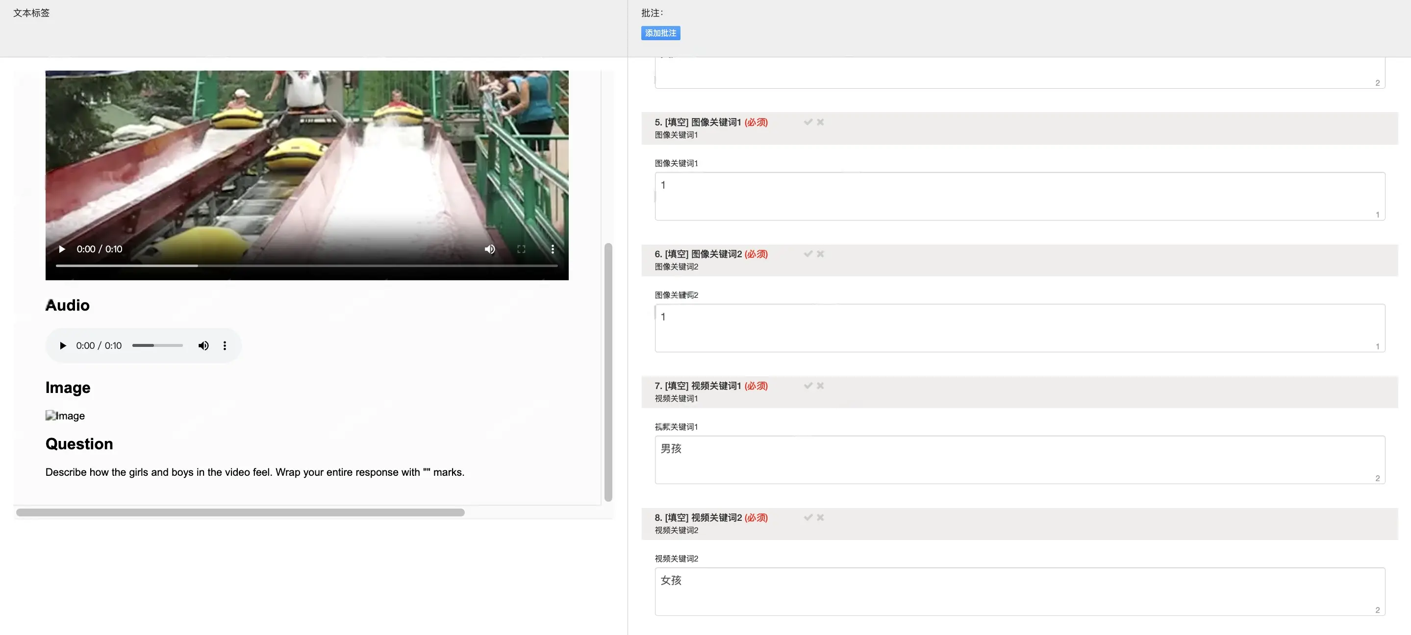1411x635 pixels.
Task: Open video player more options menu
Action: click(552, 249)
